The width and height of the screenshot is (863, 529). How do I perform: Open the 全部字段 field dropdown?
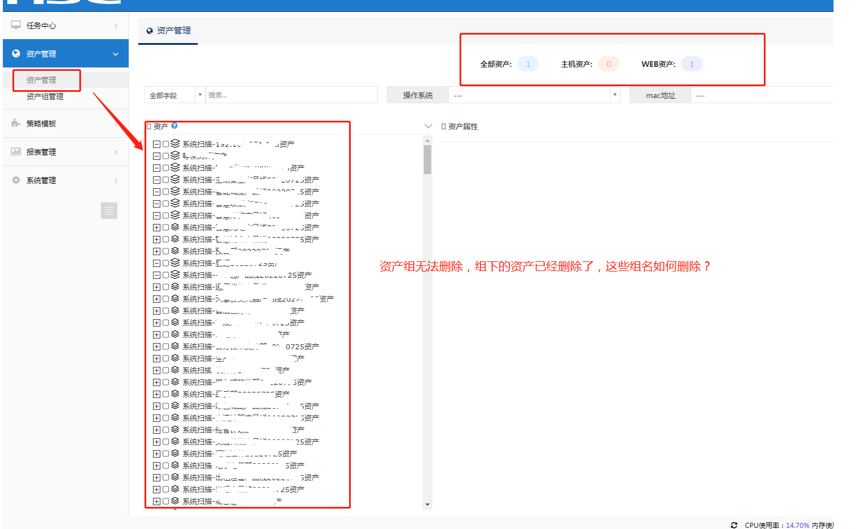click(175, 95)
